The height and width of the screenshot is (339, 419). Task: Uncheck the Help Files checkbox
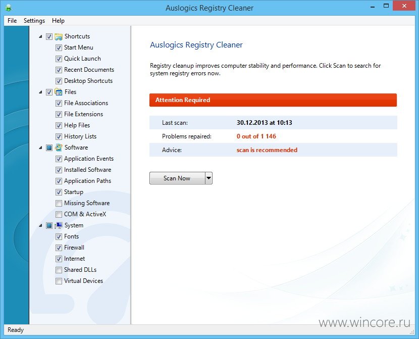(x=59, y=125)
